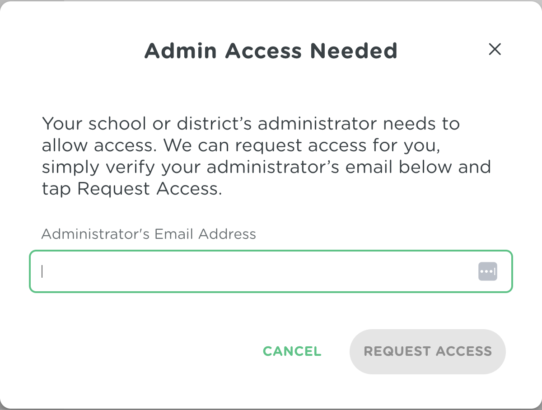Click the explanatory paragraph about administrator access
Image resolution: width=542 pixels, height=410 pixels.
pyautogui.click(x=266, y=156)
